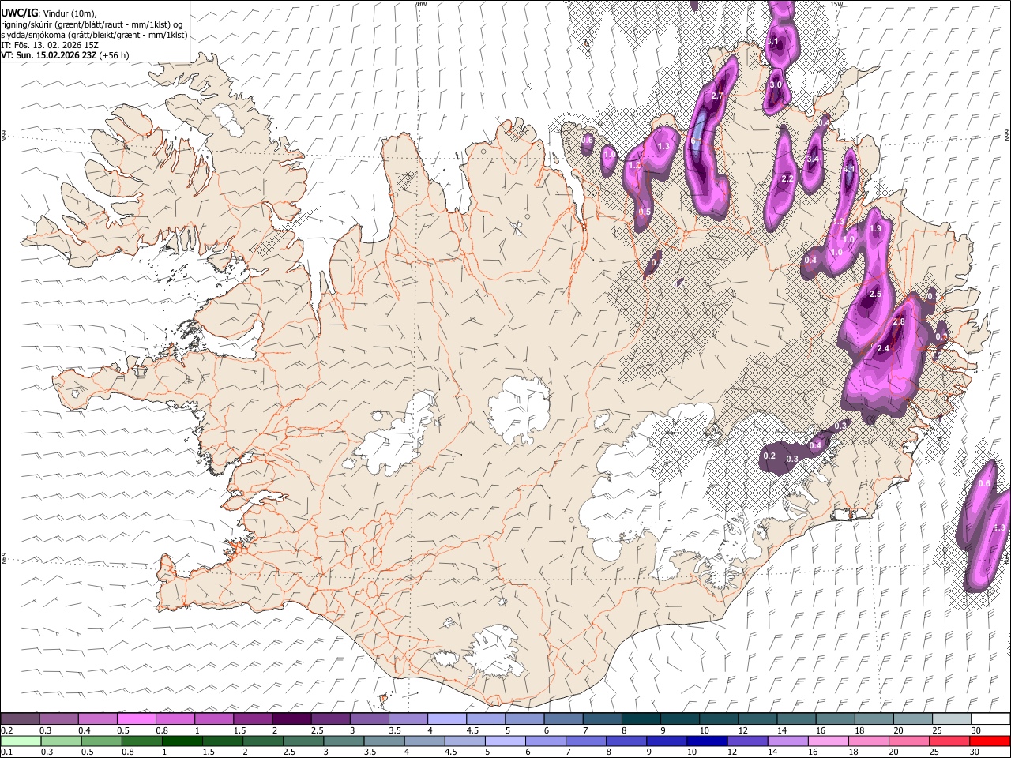Click the 'rigning/skúrir' legend description line
The width and height of the screenshot is (1011, 758).
click(x=91, y=24)
